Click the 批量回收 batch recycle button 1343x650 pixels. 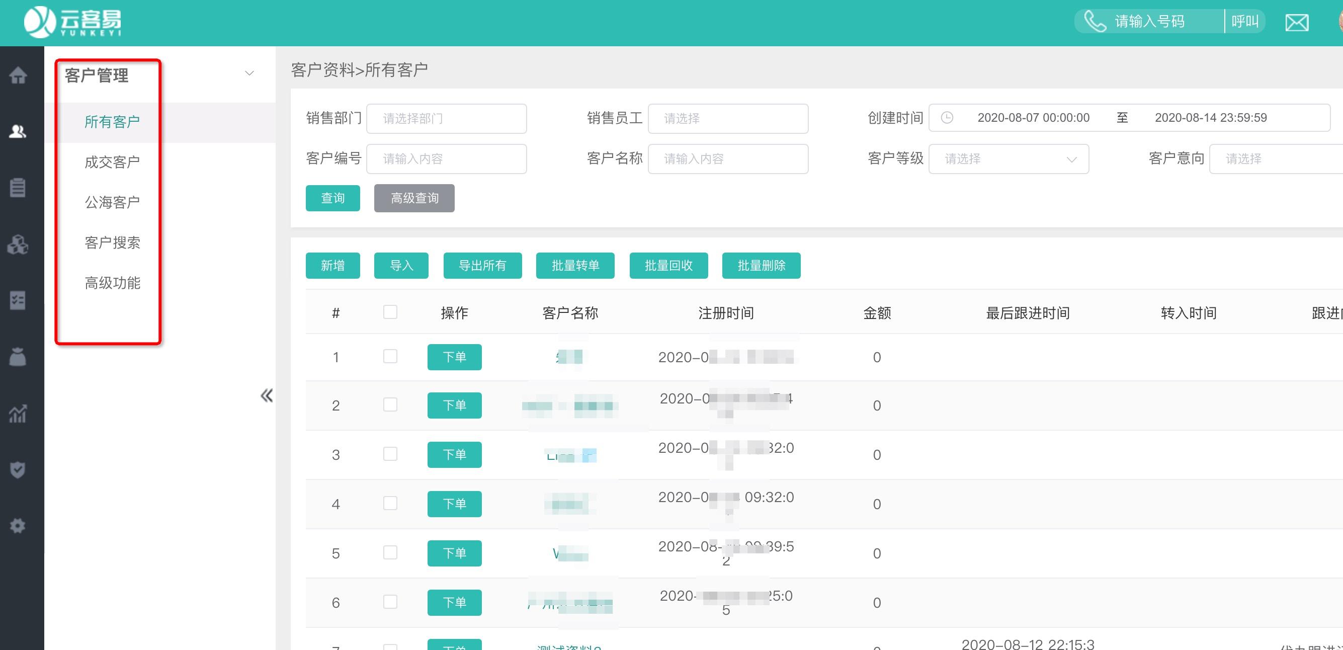(x=668, y=266)
